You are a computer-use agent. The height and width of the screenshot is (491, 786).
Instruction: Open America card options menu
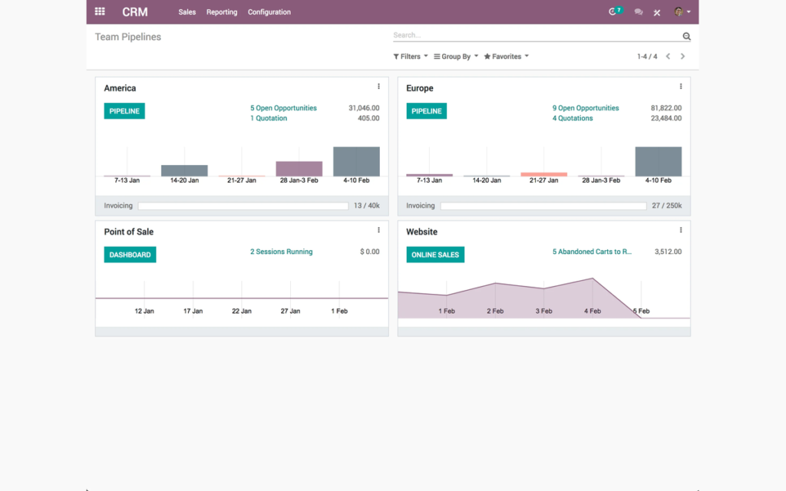(378, 86)
